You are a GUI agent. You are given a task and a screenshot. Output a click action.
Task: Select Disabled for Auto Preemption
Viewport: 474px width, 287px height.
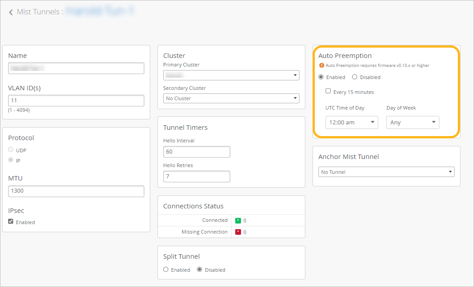click(x=355, y=77)
